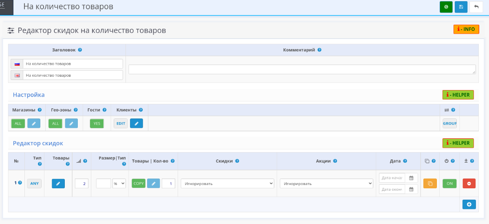Toggle the green ON status button
Image resolution: width=489 pixels, height=224 pixels.
449,183
